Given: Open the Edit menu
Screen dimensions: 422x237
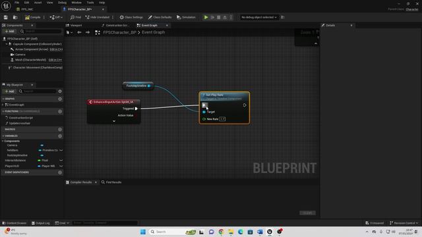Looking at the screenshot, I should (x=26, y=3).
